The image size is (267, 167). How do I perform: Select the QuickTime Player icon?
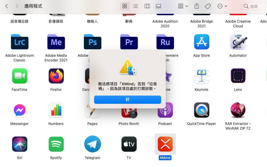point(202,110)
